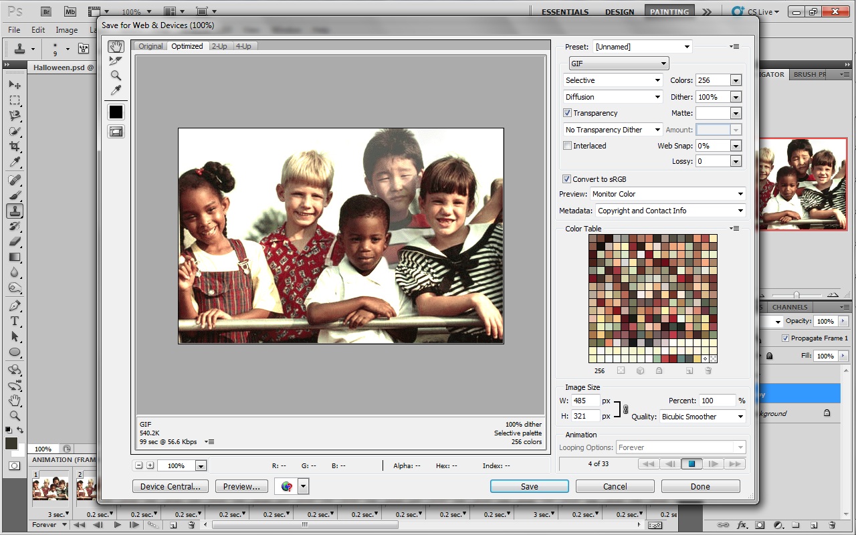Screen dimensions: 856x535
Task: Select the Ellipse shape tool
Action: tap(14, 352)
